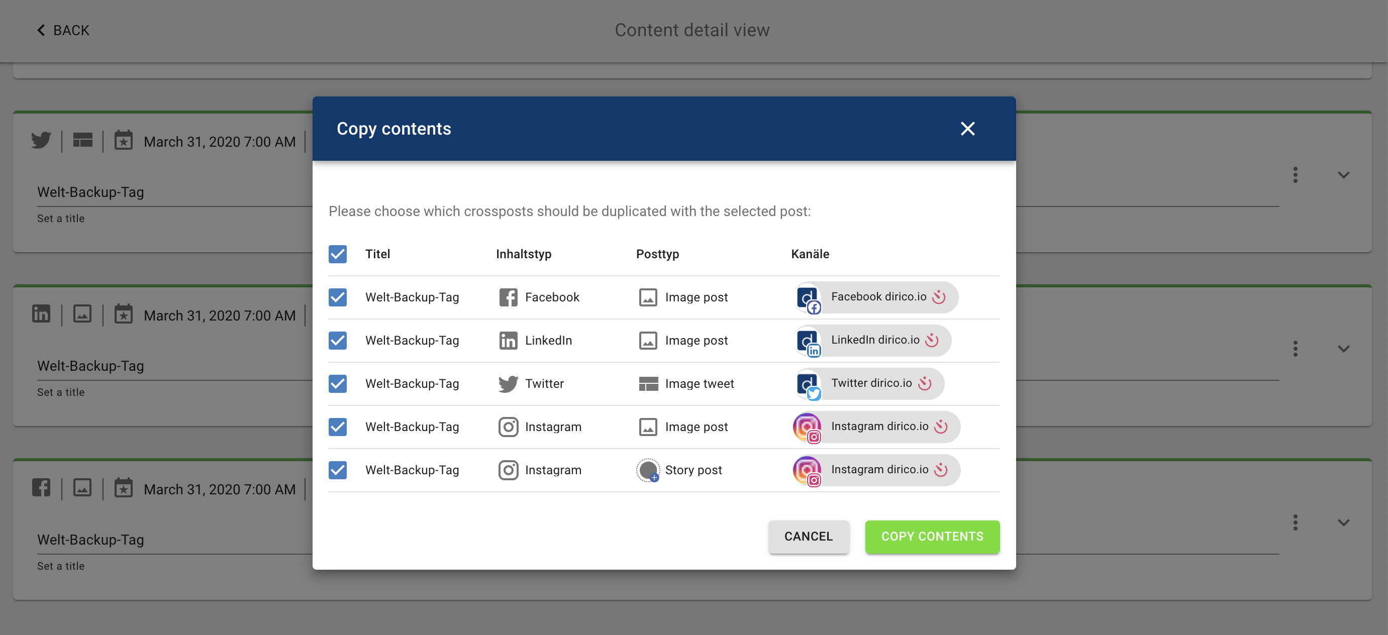The image size is (1388, 635).
Task: Click the Image tweet text in the Twitter row
Action: coord(700,383)
